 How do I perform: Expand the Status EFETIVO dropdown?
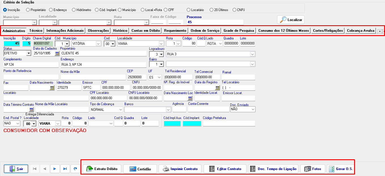(28, 53)
